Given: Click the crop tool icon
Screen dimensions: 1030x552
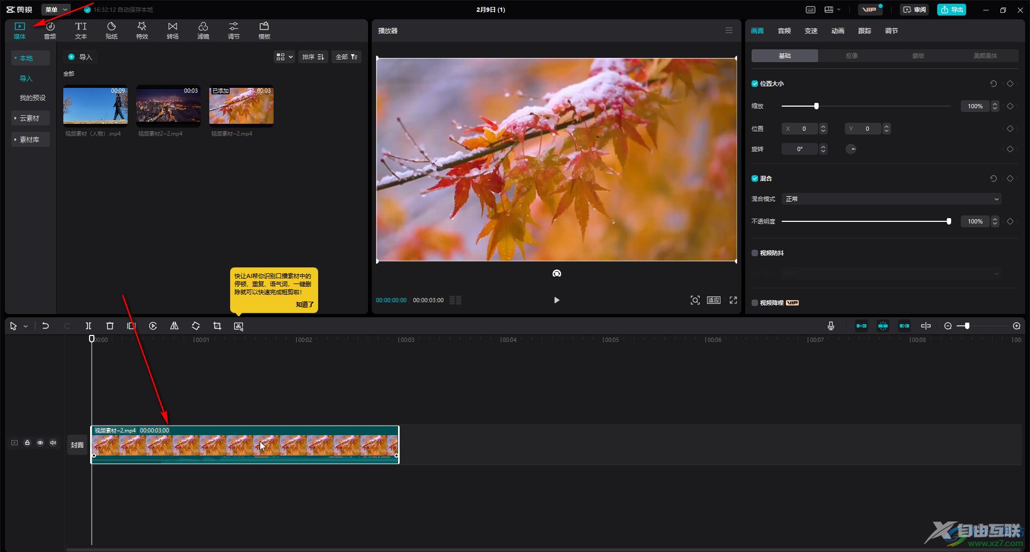Looking at the screenshot, I should point(217,326).
